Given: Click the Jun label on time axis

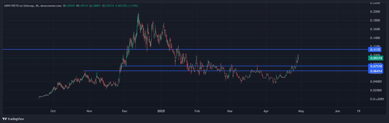Looking at the screenshot, I should coord(337,111).
